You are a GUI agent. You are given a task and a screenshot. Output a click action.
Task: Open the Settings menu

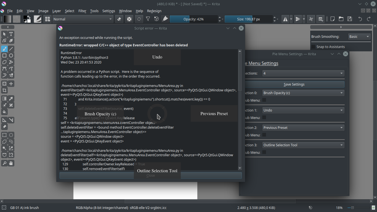(108, 11)
